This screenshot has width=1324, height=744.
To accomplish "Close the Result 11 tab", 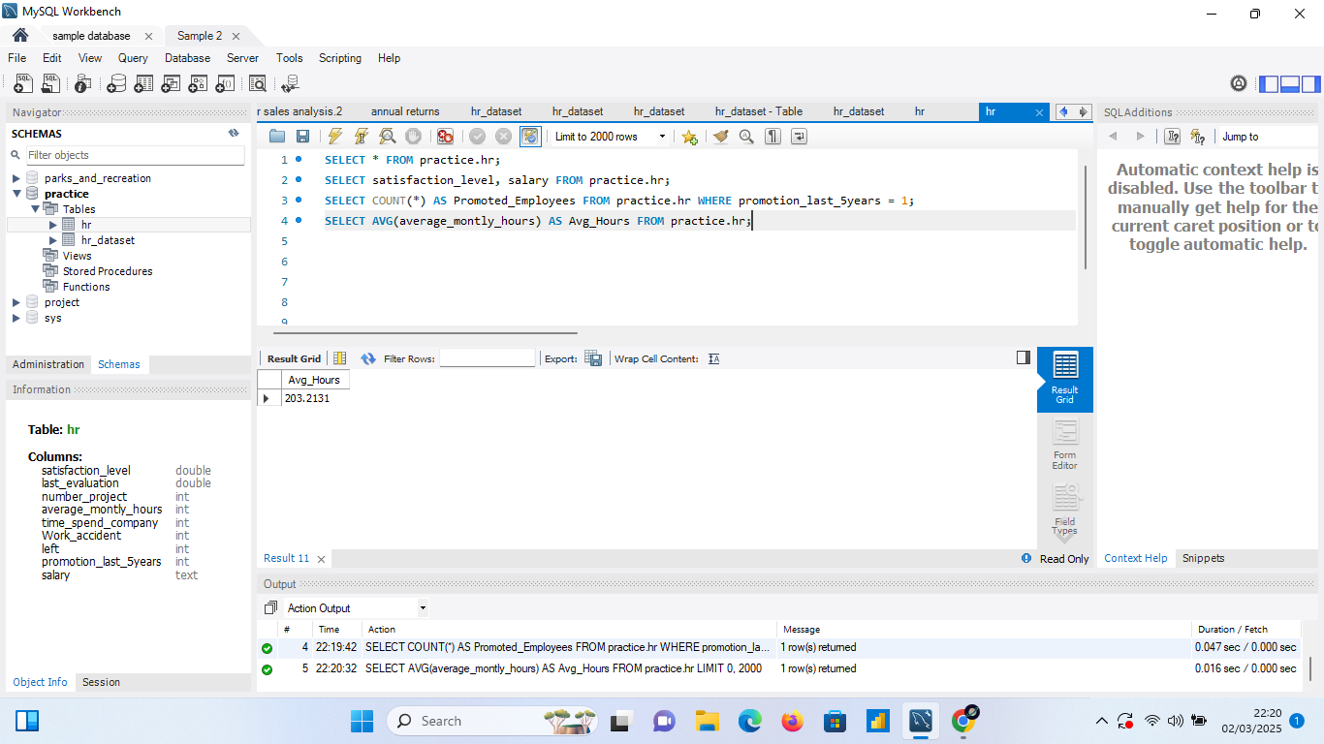I will [321, 559].
